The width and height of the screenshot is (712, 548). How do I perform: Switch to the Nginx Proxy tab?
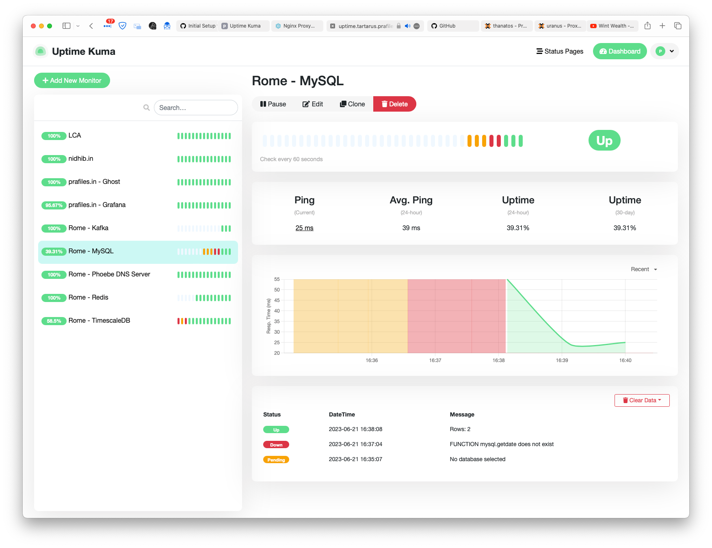tap(297, 26)
